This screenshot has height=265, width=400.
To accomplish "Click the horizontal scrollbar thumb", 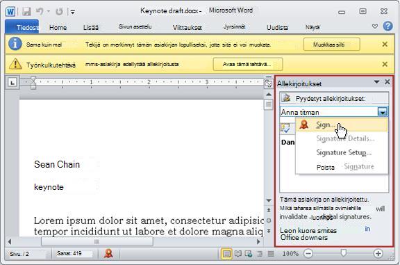I will (x=97, y=242).
